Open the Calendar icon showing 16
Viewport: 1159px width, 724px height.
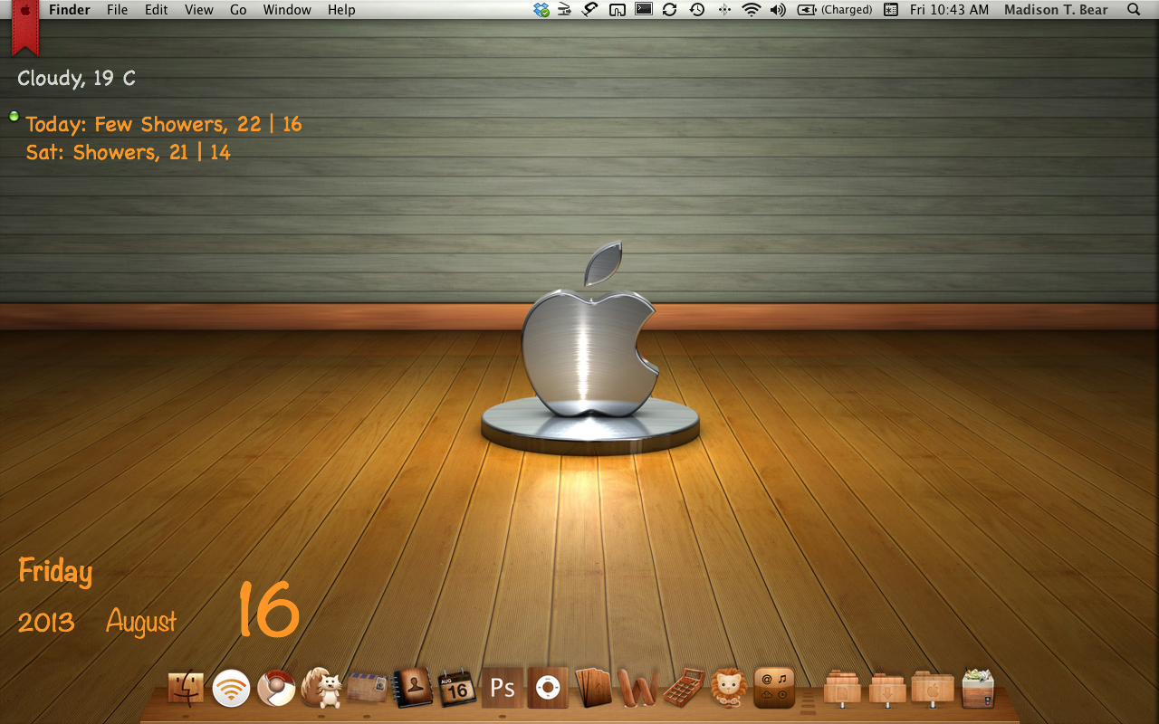coord(457,689)
